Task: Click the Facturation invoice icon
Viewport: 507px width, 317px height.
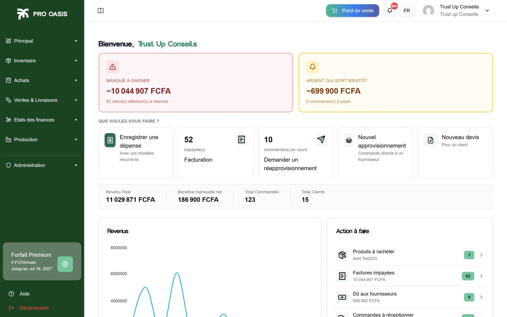Action: 241,139
